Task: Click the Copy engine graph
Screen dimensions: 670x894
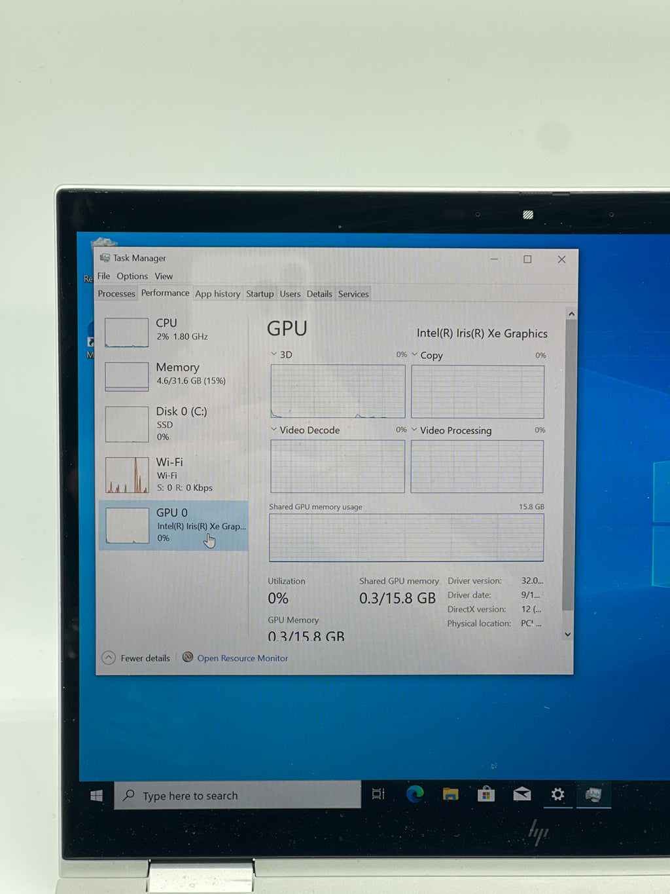Action: 478,392
